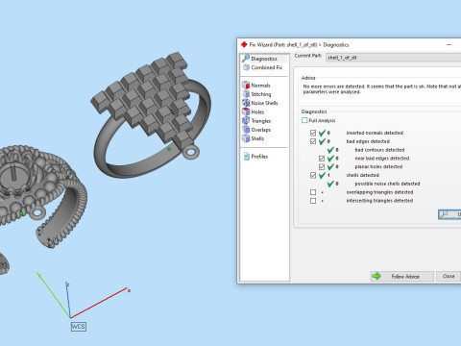Select the Holes fix icon
Viewport: 461px width, 346px height.
click(246, 111)
